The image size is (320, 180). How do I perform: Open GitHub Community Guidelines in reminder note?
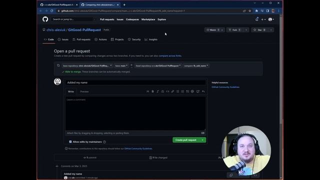tap(138, 149)
